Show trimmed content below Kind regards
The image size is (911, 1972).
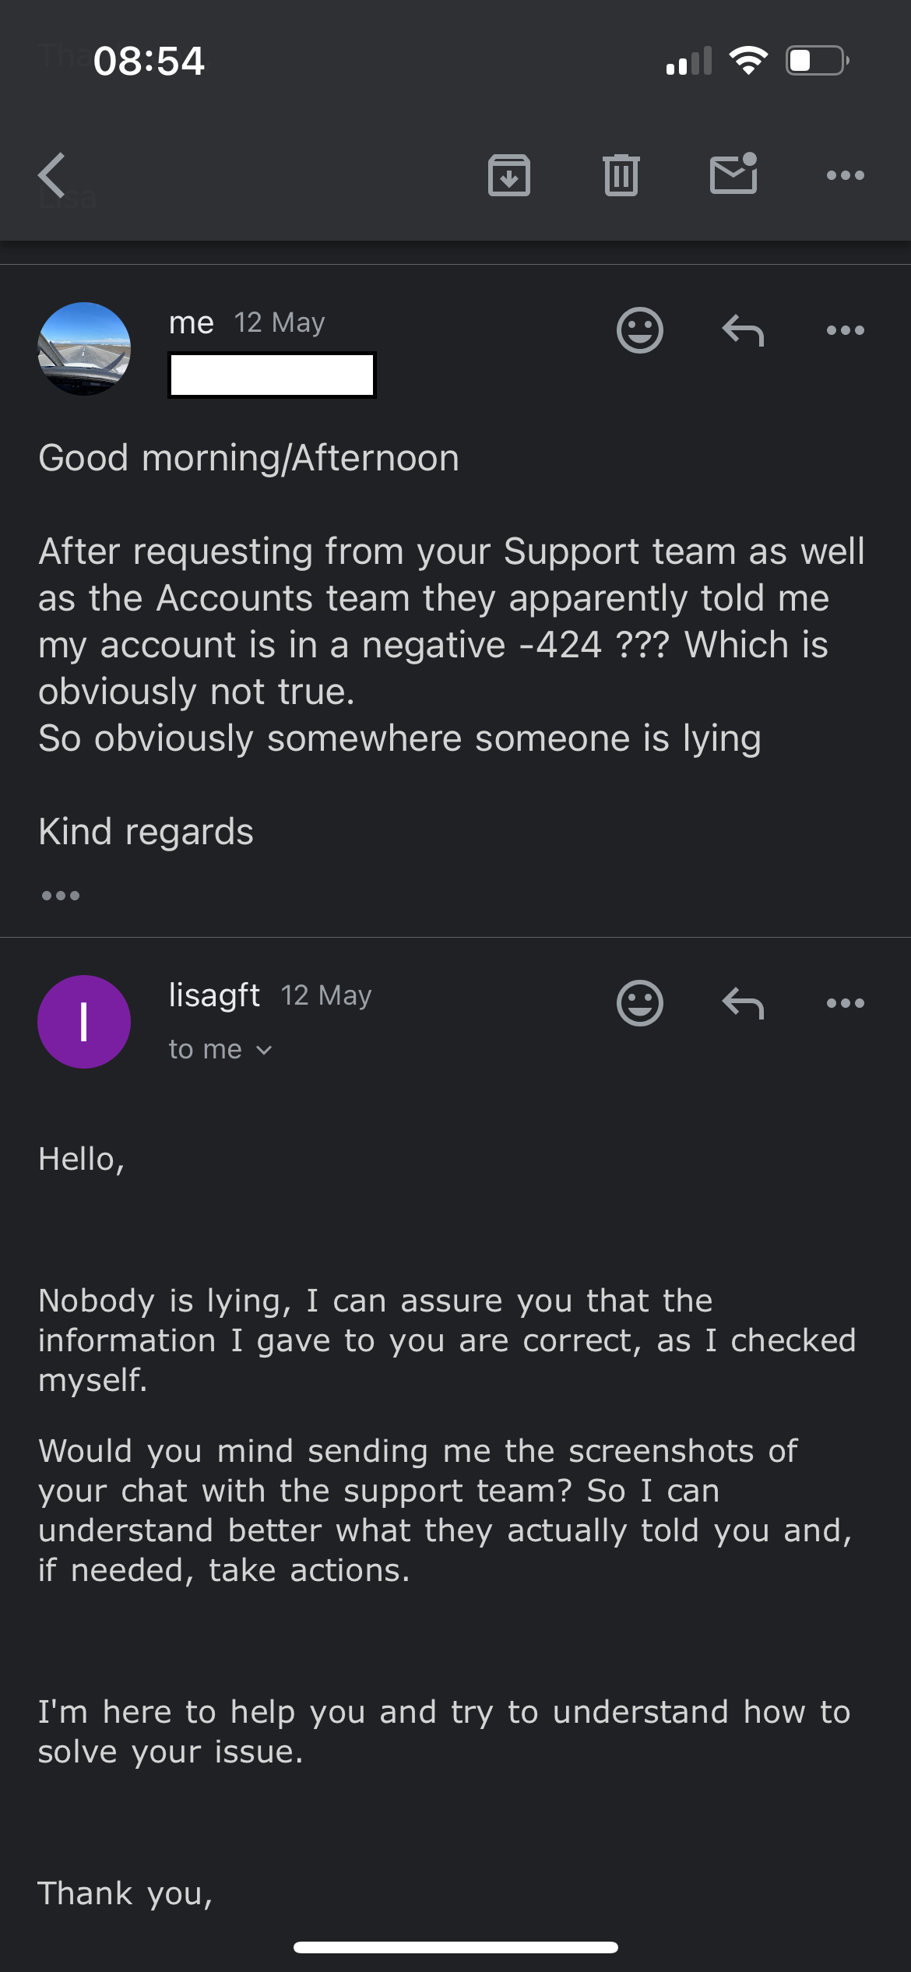click(x=61, y=896)
